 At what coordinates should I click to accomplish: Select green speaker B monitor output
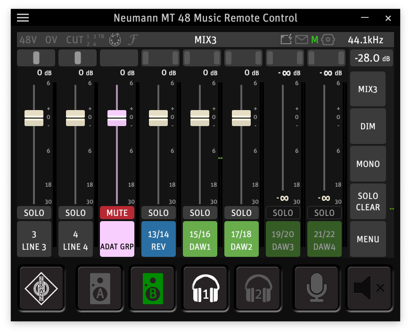pyautogui.click(x=153, y=288)
